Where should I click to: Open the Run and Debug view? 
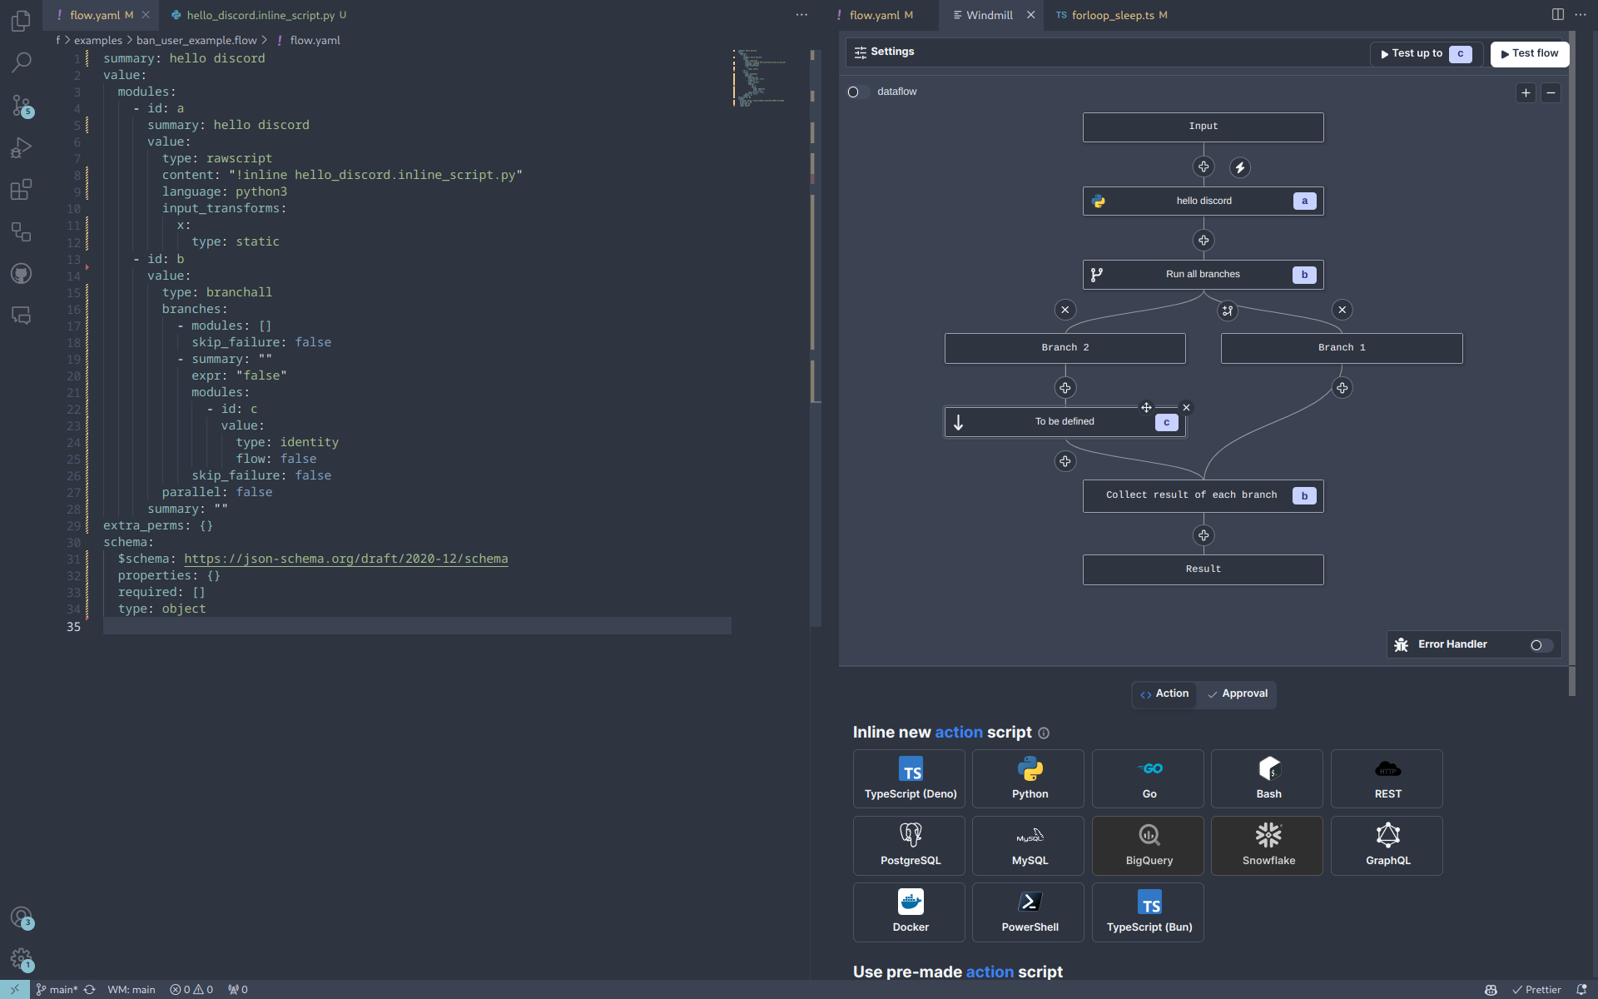[x=22, y=147]
